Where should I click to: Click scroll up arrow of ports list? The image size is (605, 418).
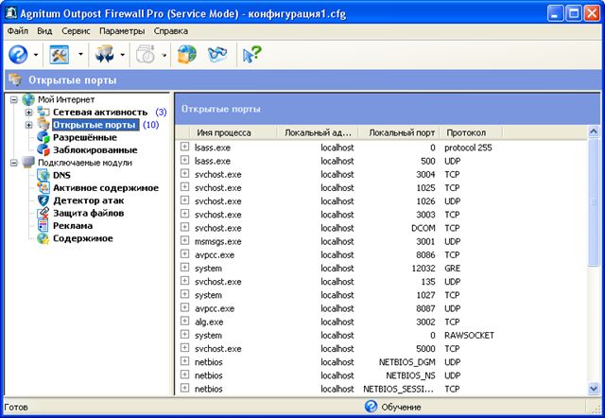pyautogui.click(x=594, y=131)
